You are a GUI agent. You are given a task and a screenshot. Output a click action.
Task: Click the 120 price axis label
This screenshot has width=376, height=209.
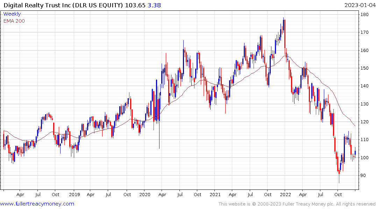pos(364,122)
